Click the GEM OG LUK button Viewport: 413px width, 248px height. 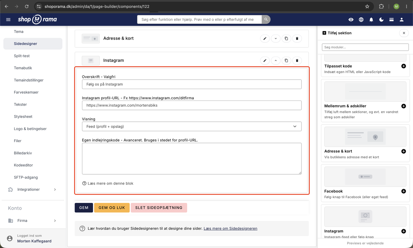coord(112,208)
